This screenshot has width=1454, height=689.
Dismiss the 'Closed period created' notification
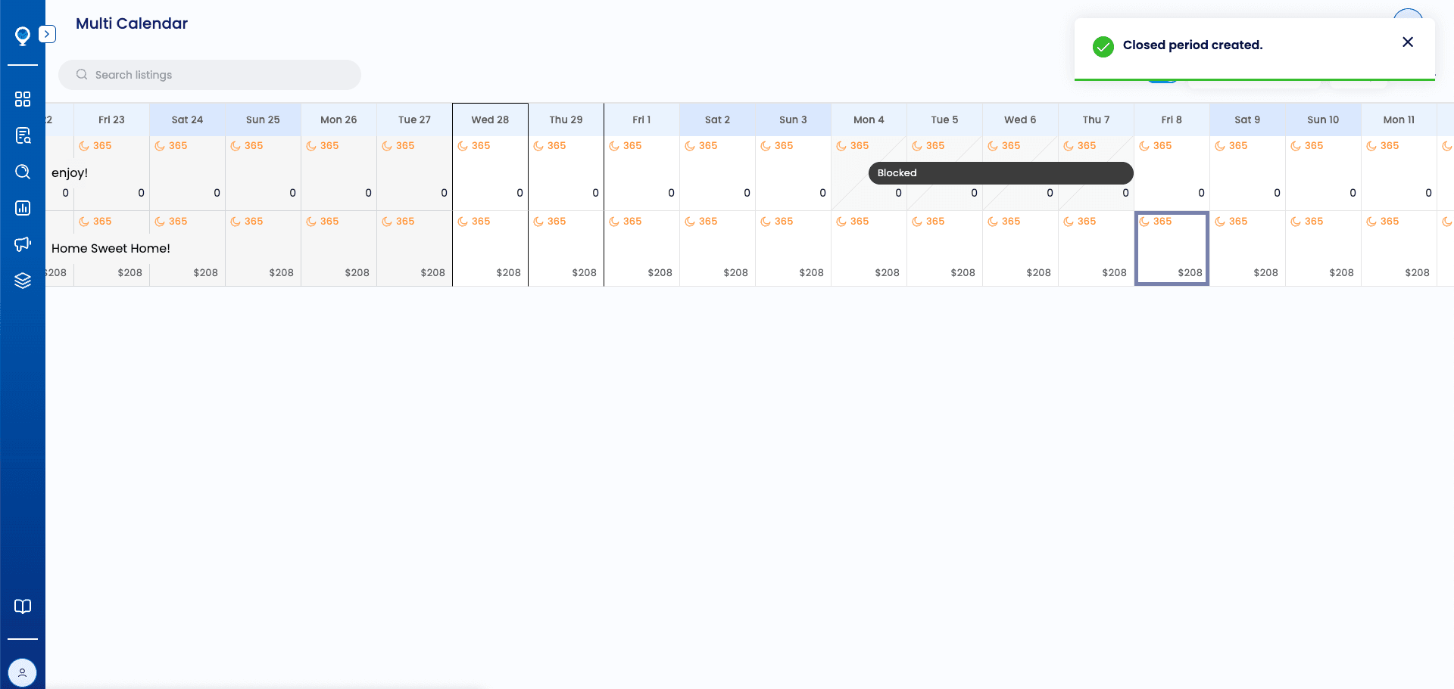[1407, 42]
